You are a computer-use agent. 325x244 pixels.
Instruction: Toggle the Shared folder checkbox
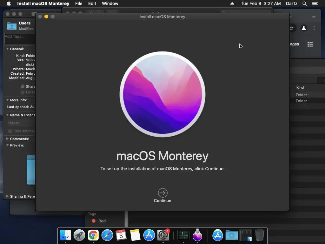(x=23, y=86)
